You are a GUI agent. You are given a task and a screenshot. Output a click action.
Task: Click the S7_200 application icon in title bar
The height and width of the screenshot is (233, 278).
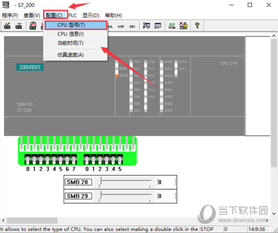point(6,5)
